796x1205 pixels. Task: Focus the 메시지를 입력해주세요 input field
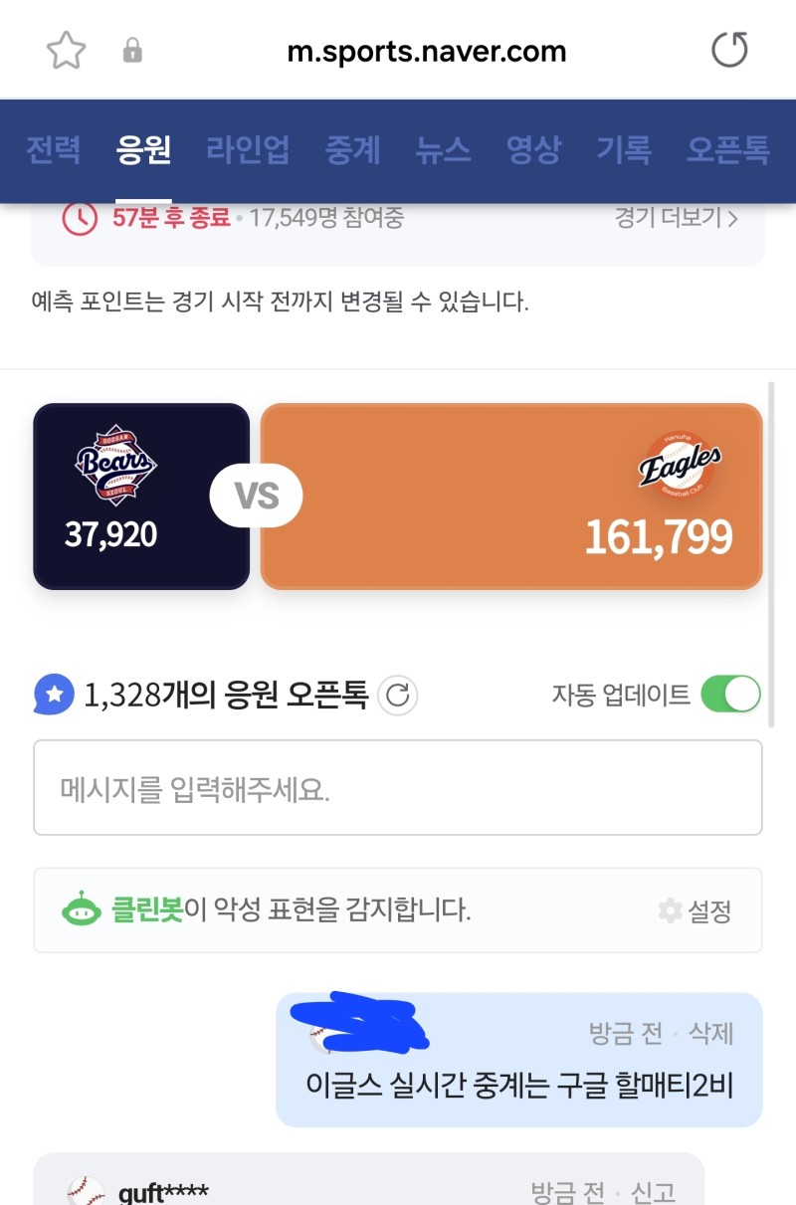[398, 788]
